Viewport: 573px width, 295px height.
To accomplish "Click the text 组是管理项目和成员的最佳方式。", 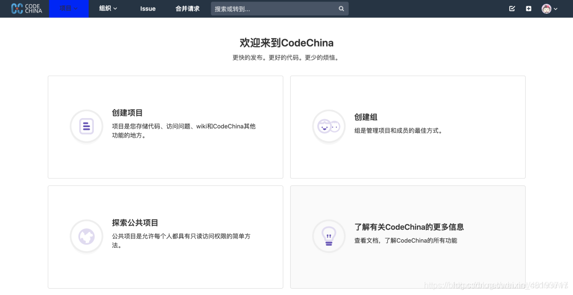I will pyautogui.click(x=400, y=130).
